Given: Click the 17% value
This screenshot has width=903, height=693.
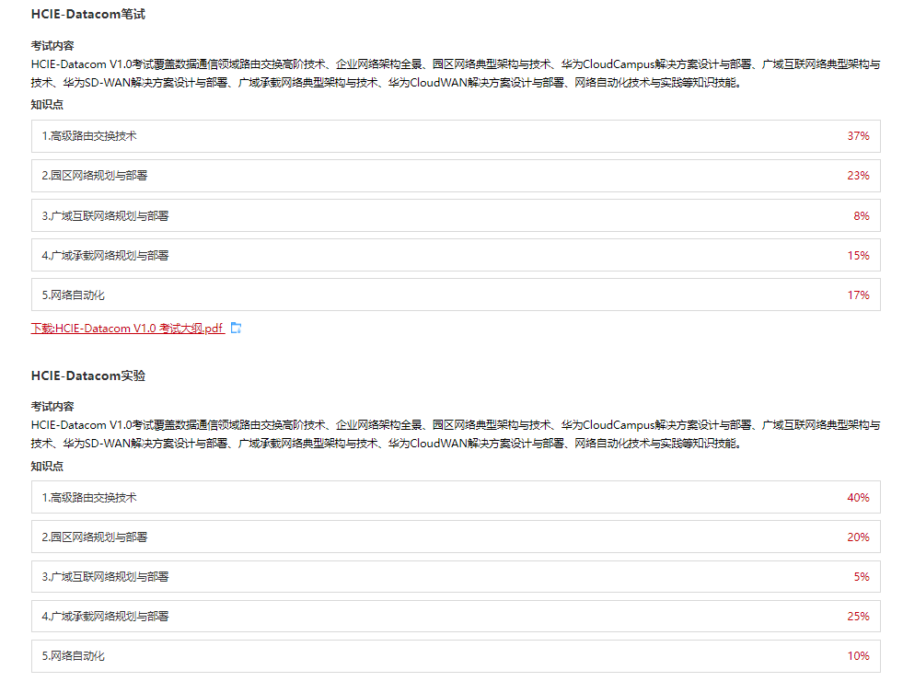Looking at the screenshot, I should (858, 295).
